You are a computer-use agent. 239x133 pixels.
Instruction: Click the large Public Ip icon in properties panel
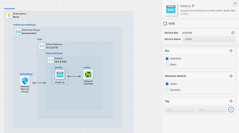click(171, 10)
